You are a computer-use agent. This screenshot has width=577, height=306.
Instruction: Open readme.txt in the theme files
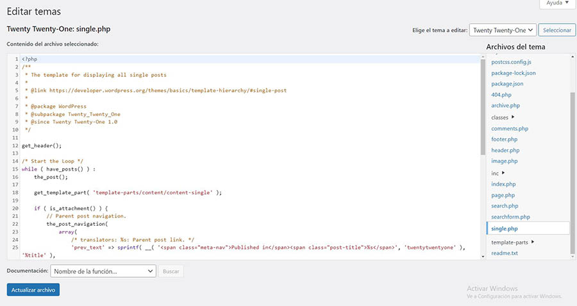505,253
